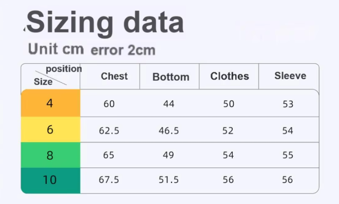The image size is (339, 204).
Task: Click chest value 60 for size 4
Action: (109, 104)
